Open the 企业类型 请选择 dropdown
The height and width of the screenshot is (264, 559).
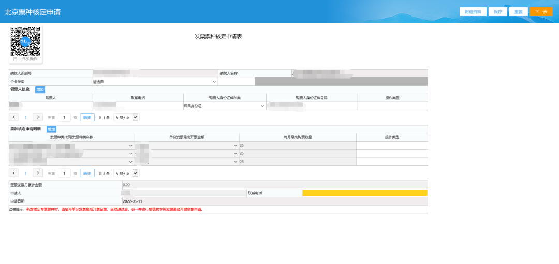point(155,82)
